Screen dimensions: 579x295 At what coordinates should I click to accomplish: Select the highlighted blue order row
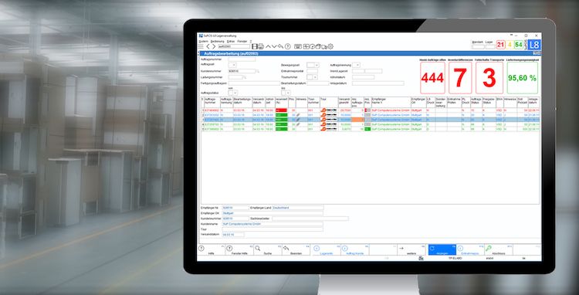click(371, 120)
